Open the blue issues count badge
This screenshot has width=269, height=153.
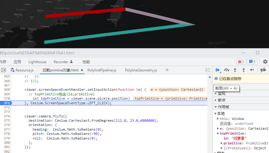[x=252, y=62]
